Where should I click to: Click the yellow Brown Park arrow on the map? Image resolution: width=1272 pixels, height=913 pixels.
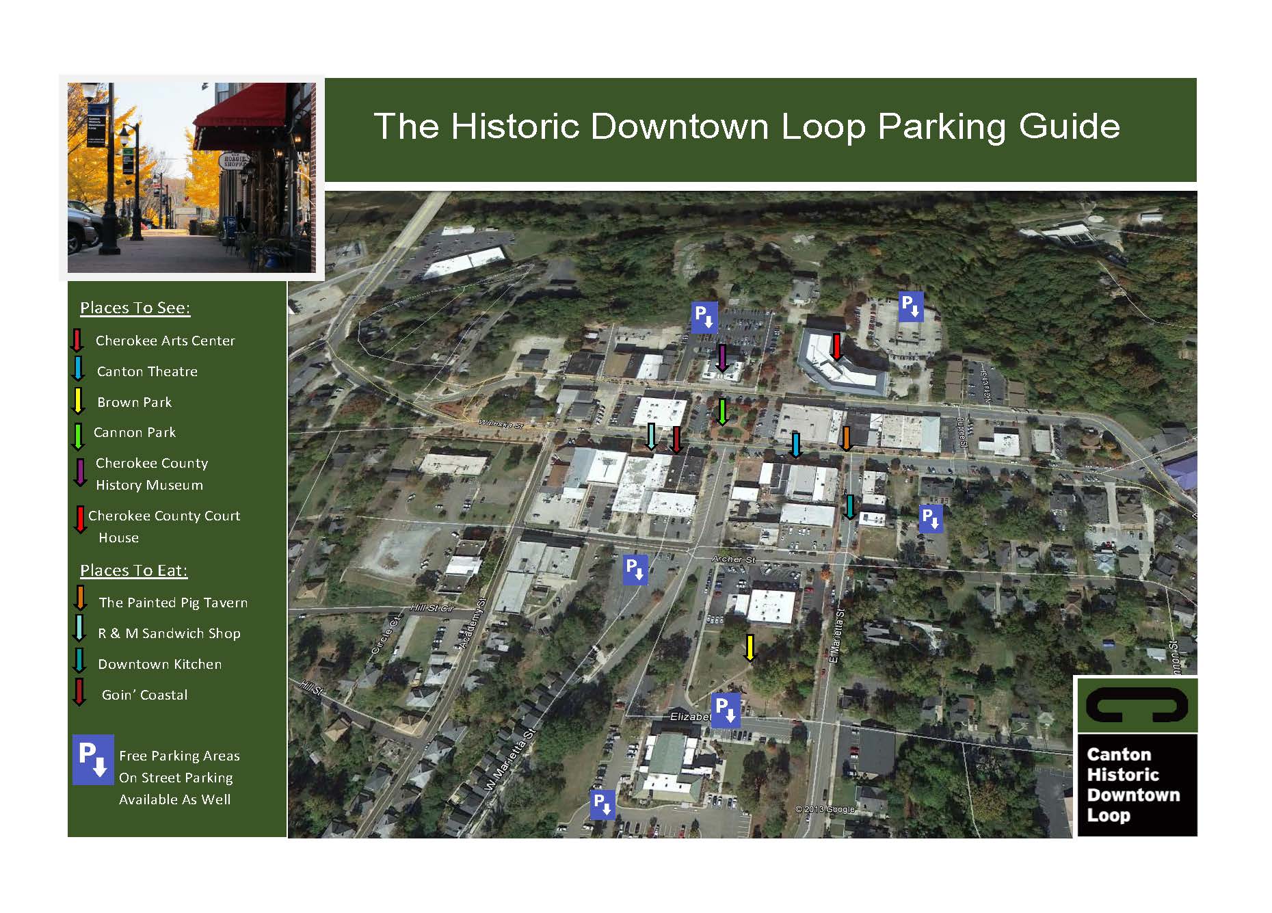click(750, 648)
